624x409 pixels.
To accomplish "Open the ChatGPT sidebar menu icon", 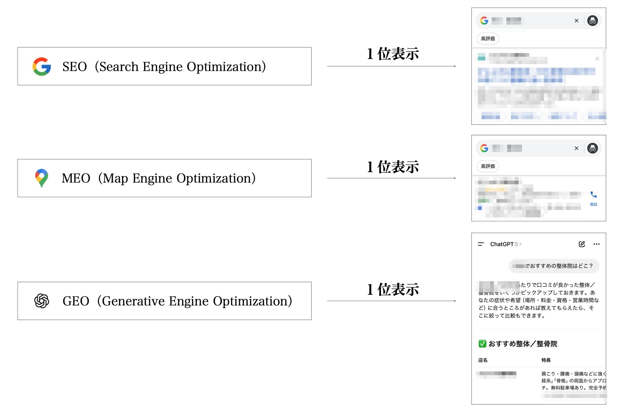I will pos(481,244).
